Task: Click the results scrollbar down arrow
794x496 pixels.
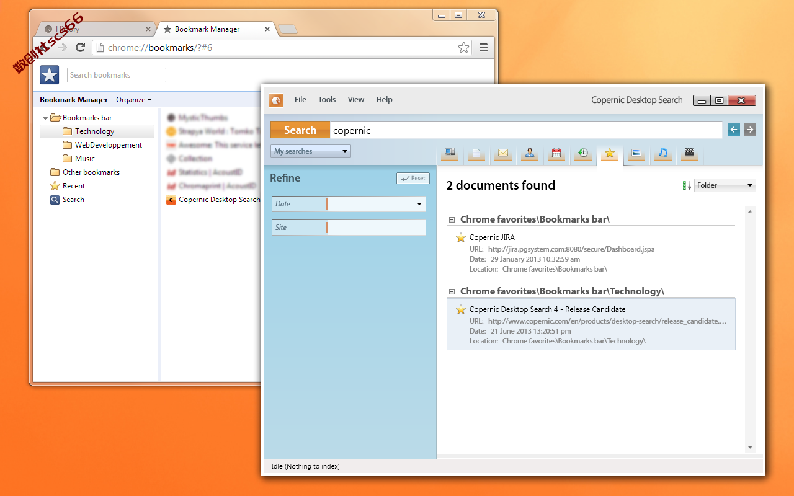Action: [x=750, y=448]
